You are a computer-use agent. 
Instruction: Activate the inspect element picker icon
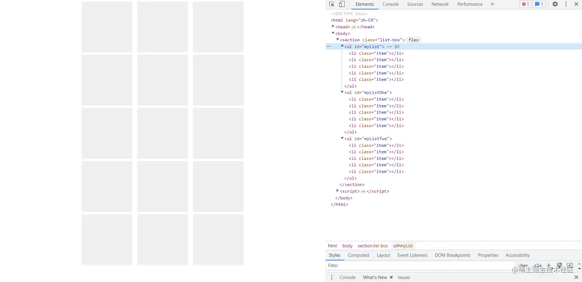[331, 4]
